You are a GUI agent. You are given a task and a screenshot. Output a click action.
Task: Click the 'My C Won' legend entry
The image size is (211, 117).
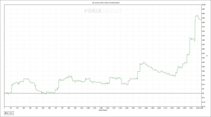9,113
